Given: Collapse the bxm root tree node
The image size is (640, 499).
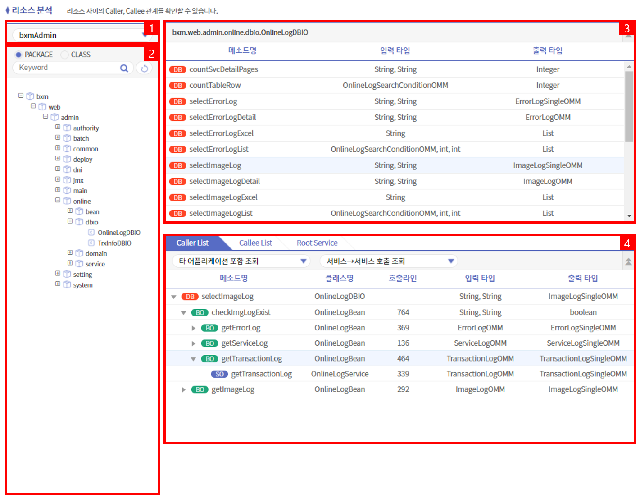Looking at the screenshot, I should 21,96.
